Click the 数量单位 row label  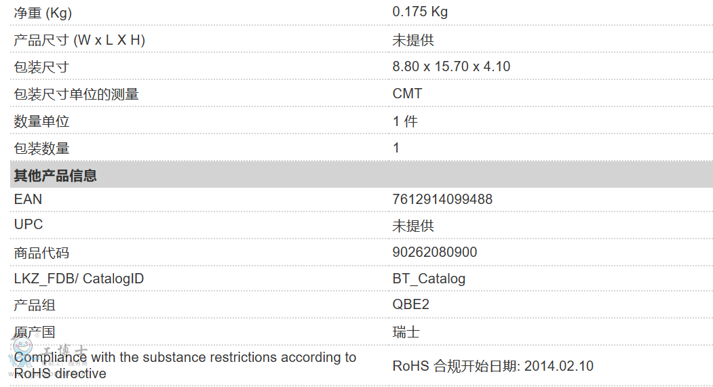[x=41, y=121]
